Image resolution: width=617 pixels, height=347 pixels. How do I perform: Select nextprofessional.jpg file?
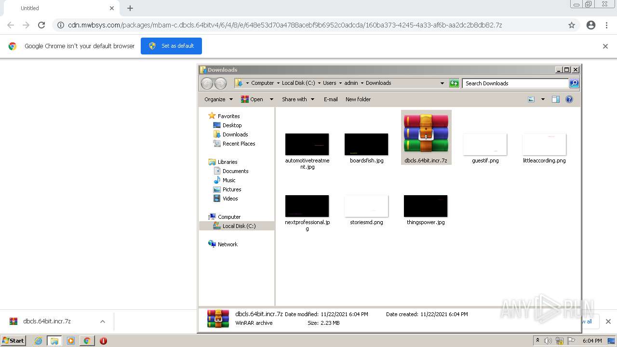coord(307,213)
